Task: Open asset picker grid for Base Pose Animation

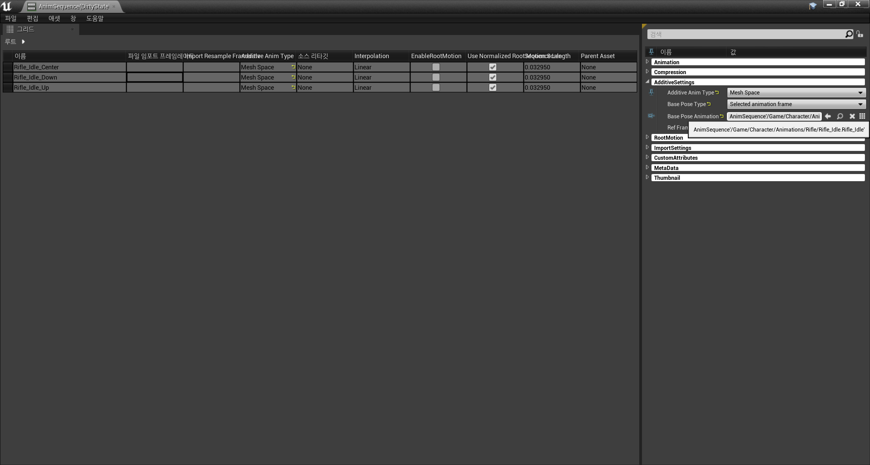Action: pos(862,116)
